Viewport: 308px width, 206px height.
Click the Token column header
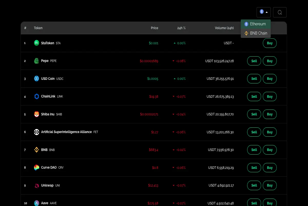click(38, 28)
